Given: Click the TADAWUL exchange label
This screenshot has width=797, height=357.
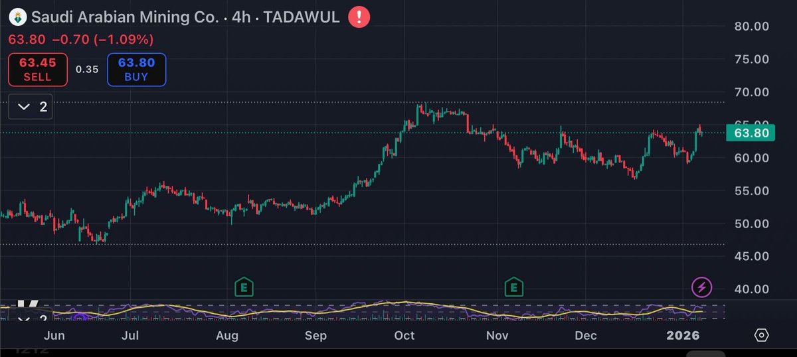Looking at the screenshot, I should [302, 18].
